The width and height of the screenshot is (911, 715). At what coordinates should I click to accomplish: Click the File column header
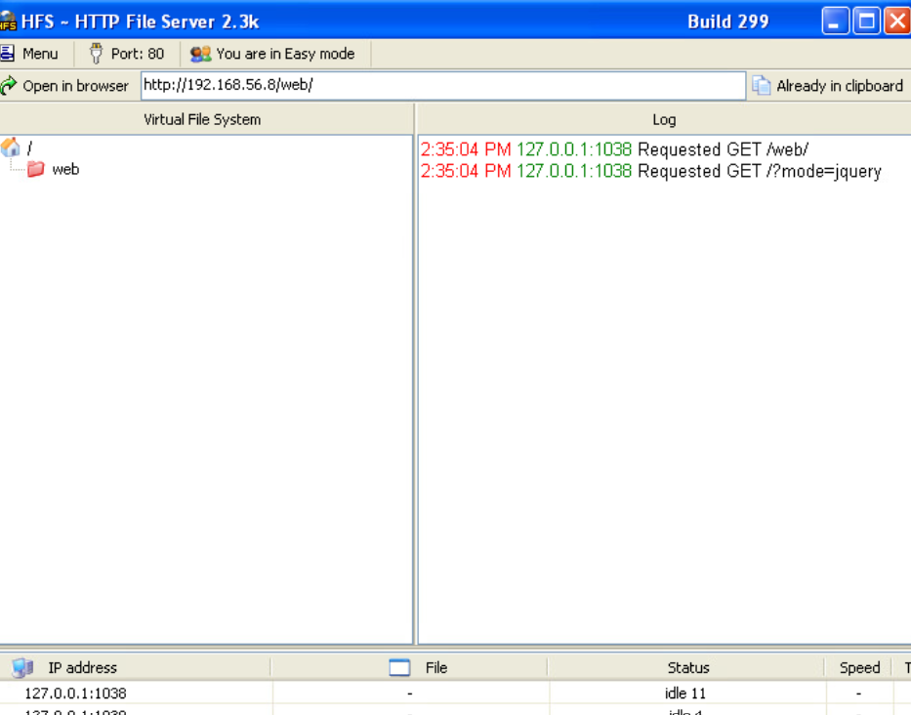[409, 667]
